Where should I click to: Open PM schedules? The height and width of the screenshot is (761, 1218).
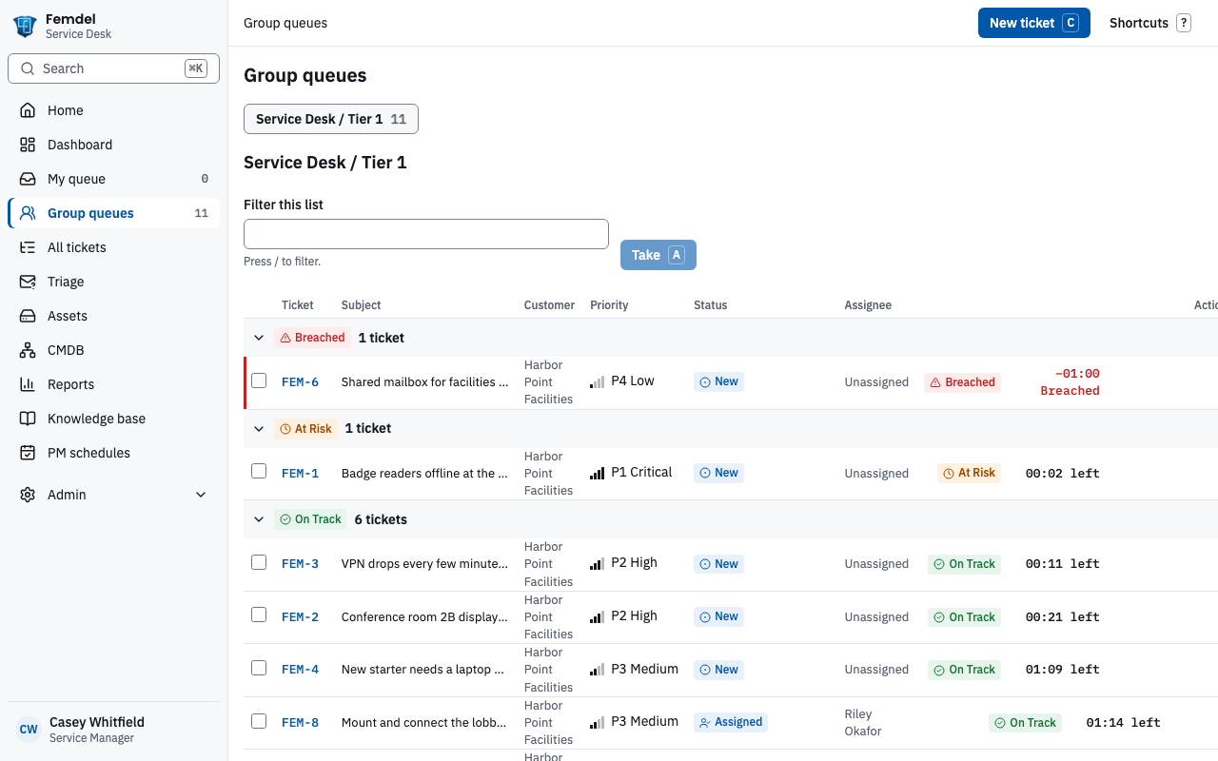[113, 453]
